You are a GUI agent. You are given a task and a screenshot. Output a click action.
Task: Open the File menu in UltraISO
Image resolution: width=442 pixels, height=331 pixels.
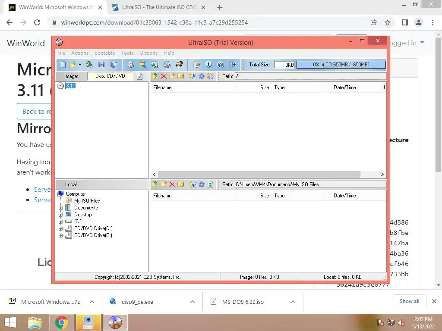point(61,53)
